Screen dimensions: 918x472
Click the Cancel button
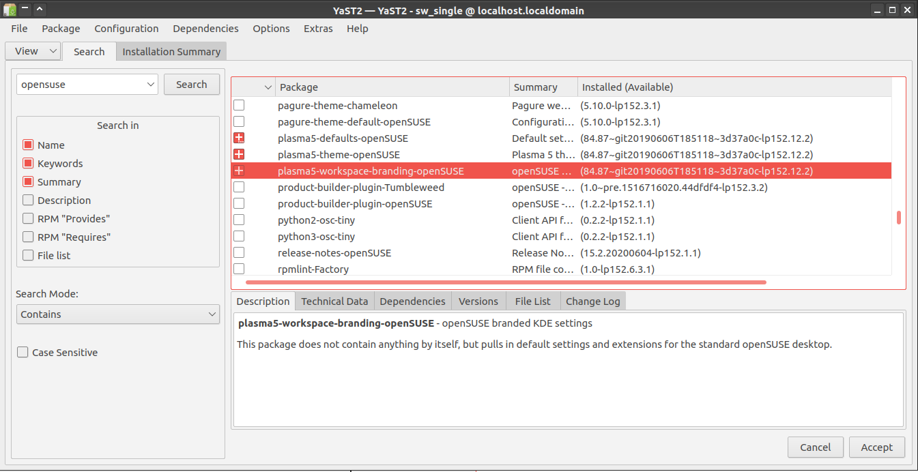pos(816,447)
